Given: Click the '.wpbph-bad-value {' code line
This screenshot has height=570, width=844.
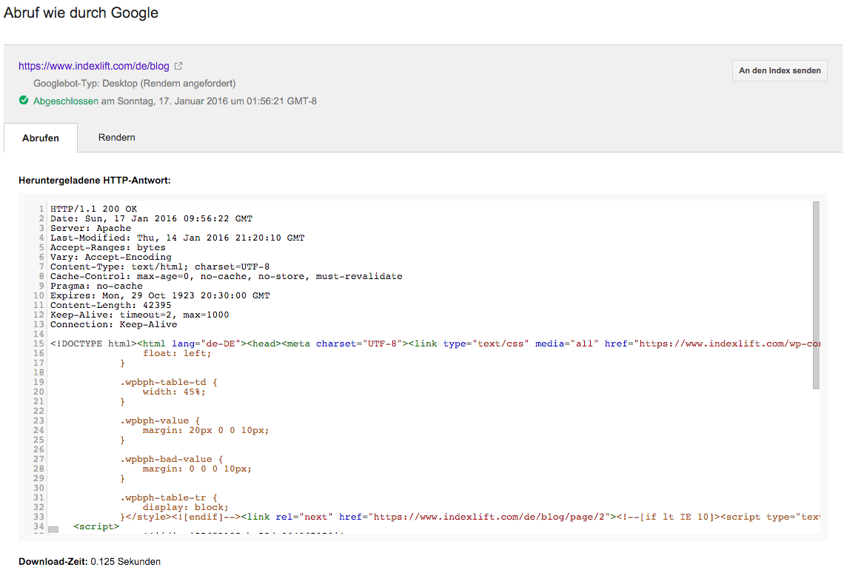Looking at the screenshot, I should click(171, 460).
